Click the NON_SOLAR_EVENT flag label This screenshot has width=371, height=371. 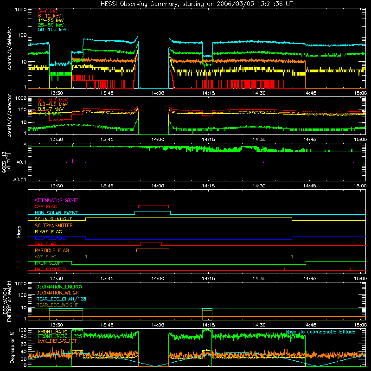tap(56, 213)
